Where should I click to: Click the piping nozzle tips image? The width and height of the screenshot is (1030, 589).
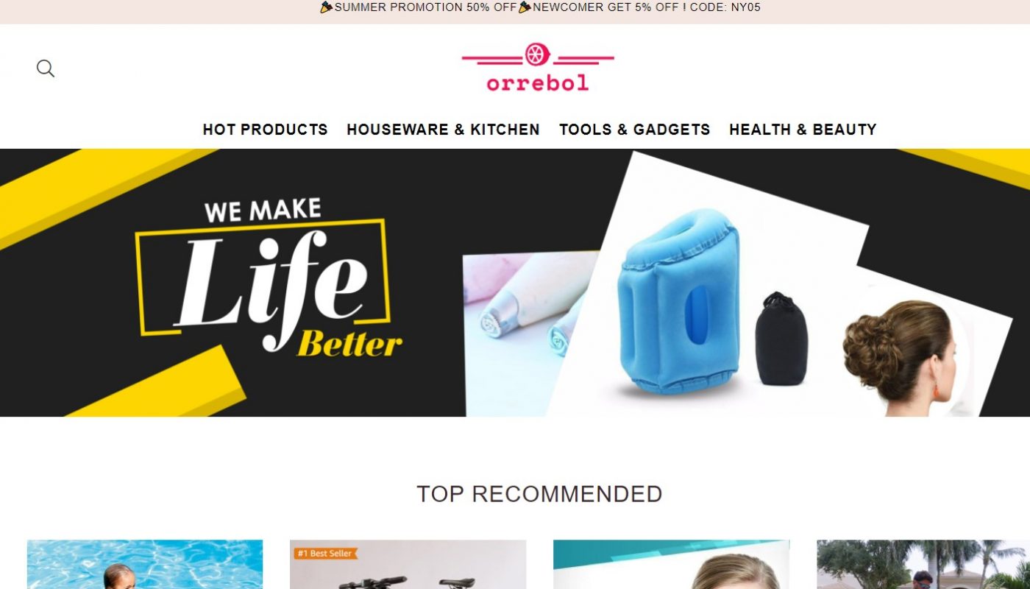524,317
